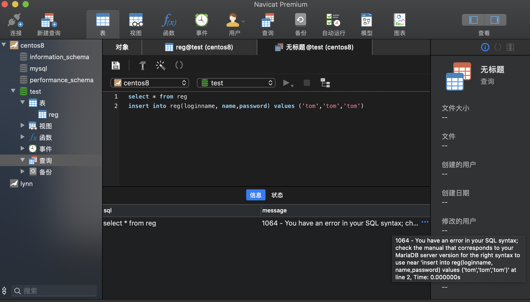This screenshot has height=302, width=530.
Task: Collapse the Tables (表) tree node
Action: click(x=23, y=102)
